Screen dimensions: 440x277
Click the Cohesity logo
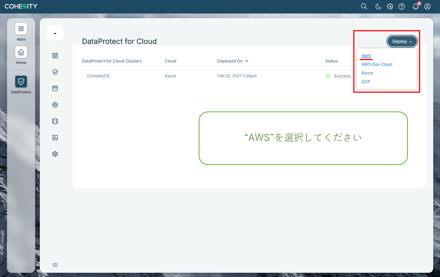pyautogui.click(x=21, y=6)
